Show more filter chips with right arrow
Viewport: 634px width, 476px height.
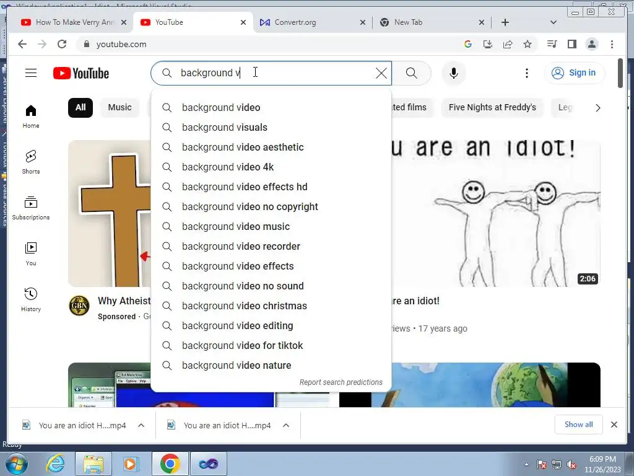tap(597, 108)
